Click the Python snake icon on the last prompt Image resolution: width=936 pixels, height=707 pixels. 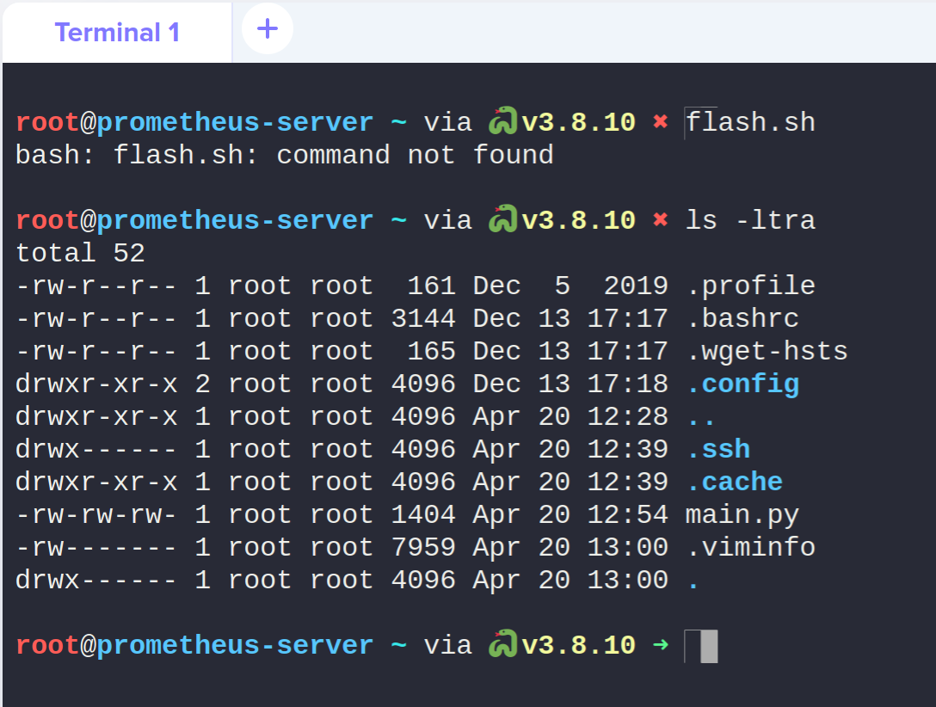pos(502,645)
